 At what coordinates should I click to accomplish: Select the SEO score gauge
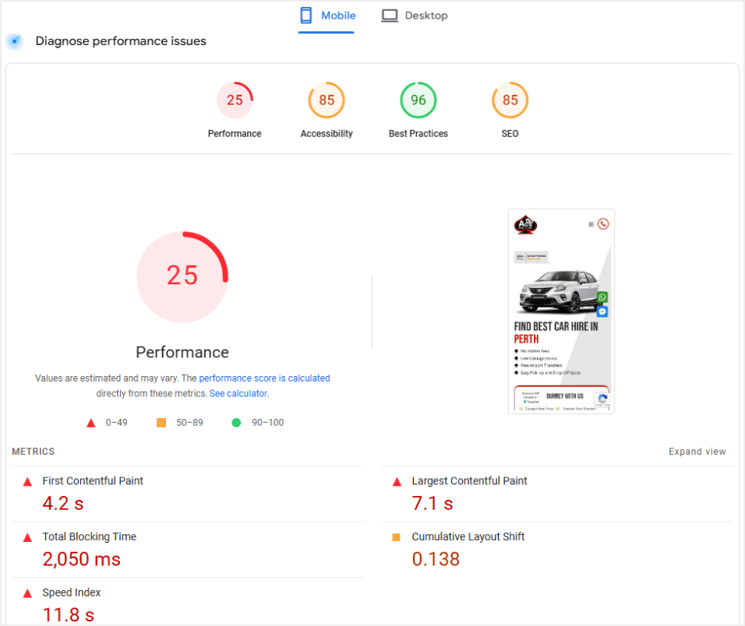(x=510, y=100)
